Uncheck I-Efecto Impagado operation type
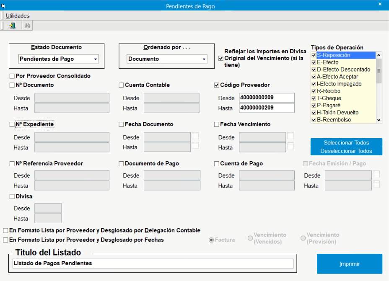The image size is (389, 281). click(x=314, y=84)
